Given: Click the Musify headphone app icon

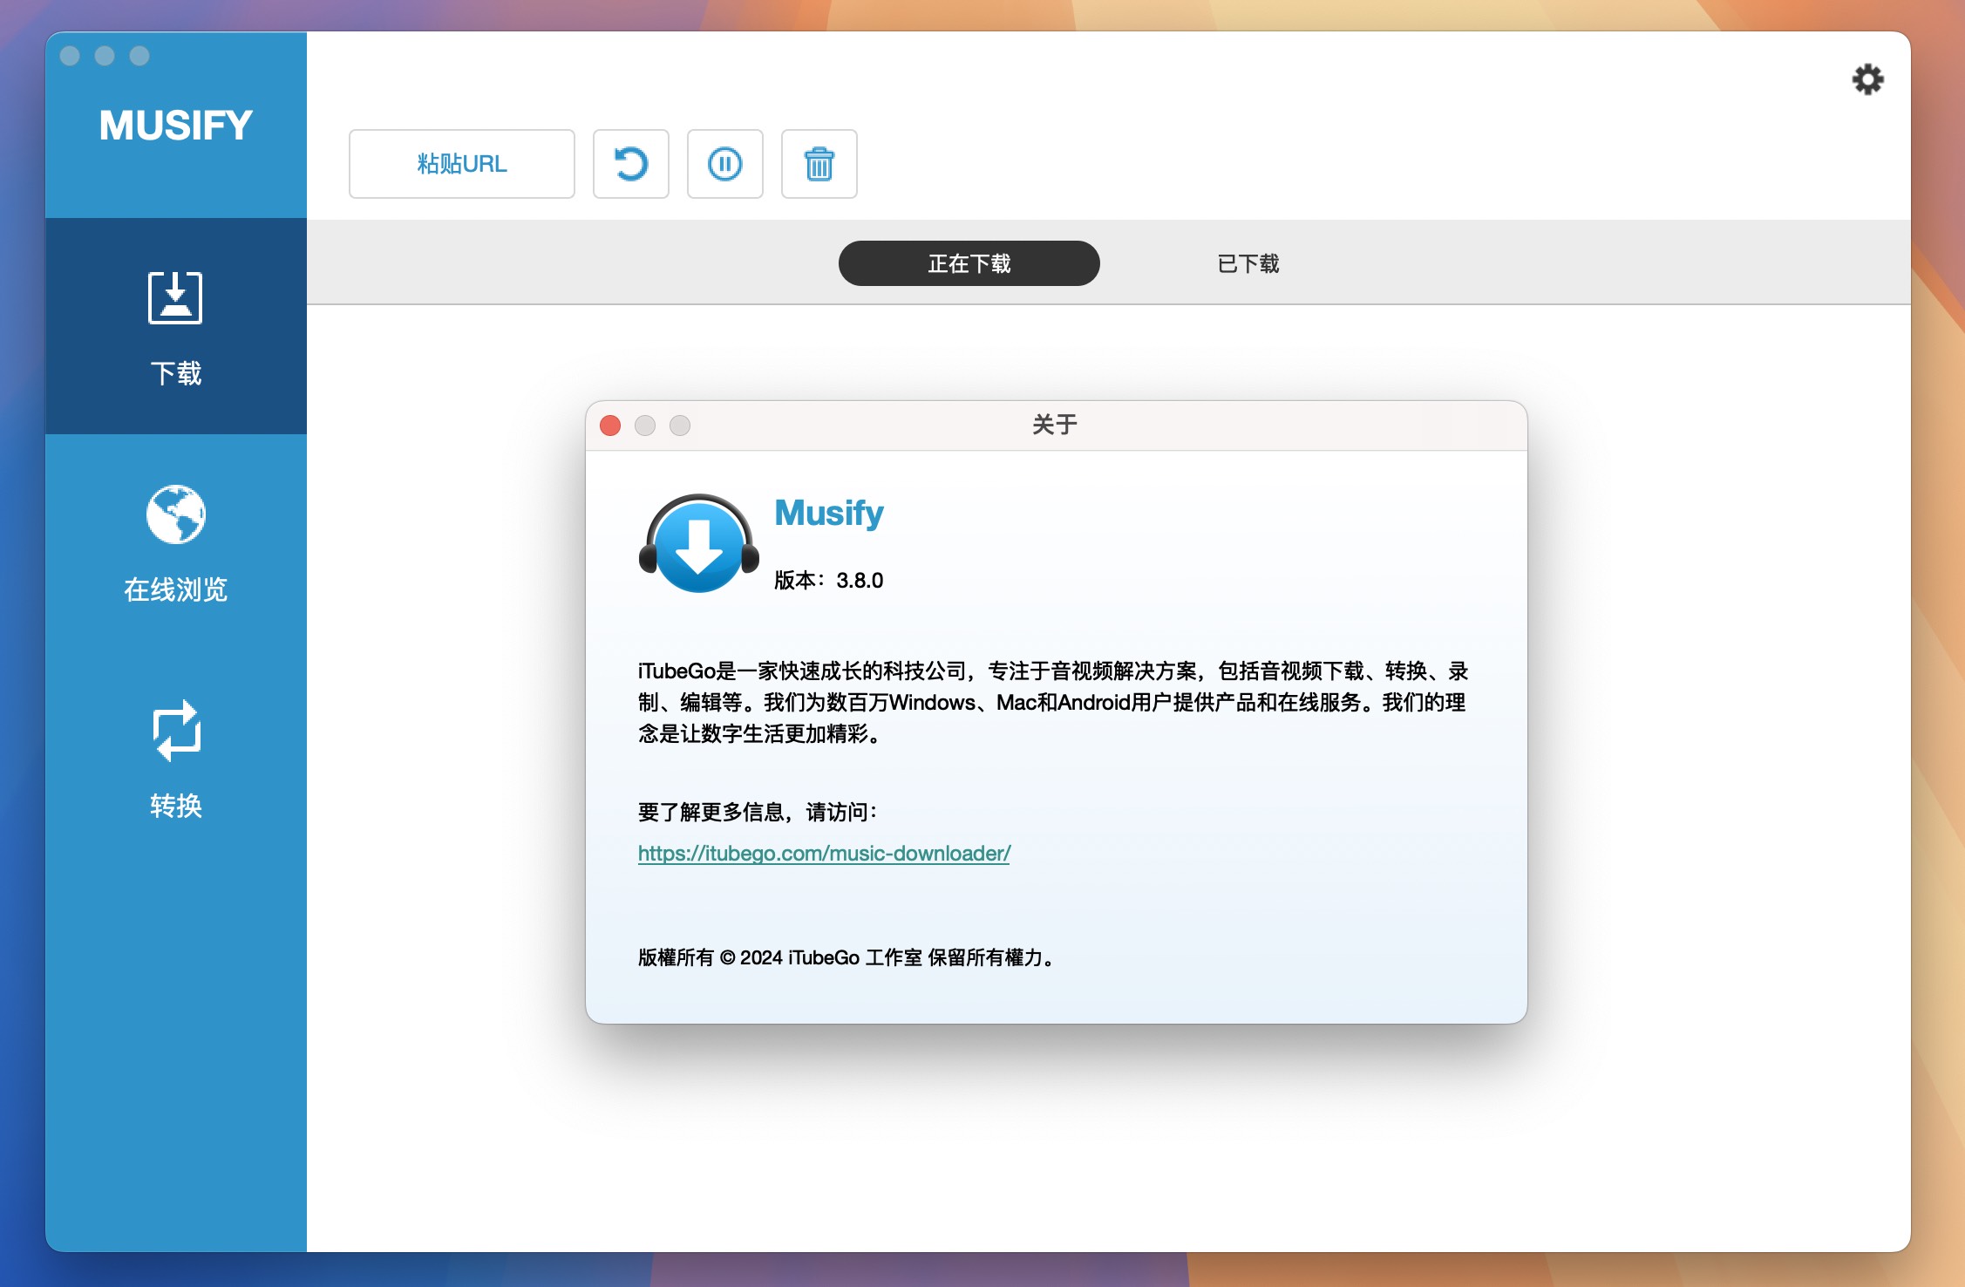Looking at the screenshot, I should (x=698, y=543).
